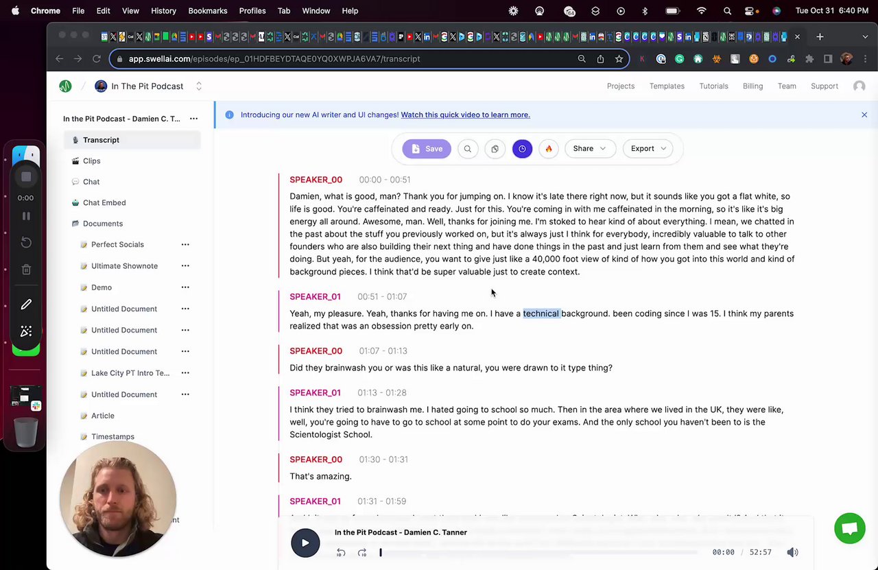Save the transcript
878x570 pixels.
[x=427, y=149]
